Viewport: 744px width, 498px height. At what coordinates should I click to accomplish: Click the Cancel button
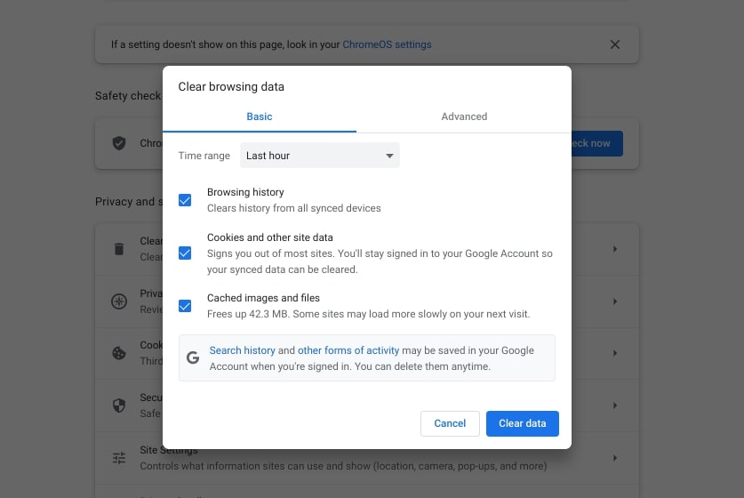click(x=450, y=423)
